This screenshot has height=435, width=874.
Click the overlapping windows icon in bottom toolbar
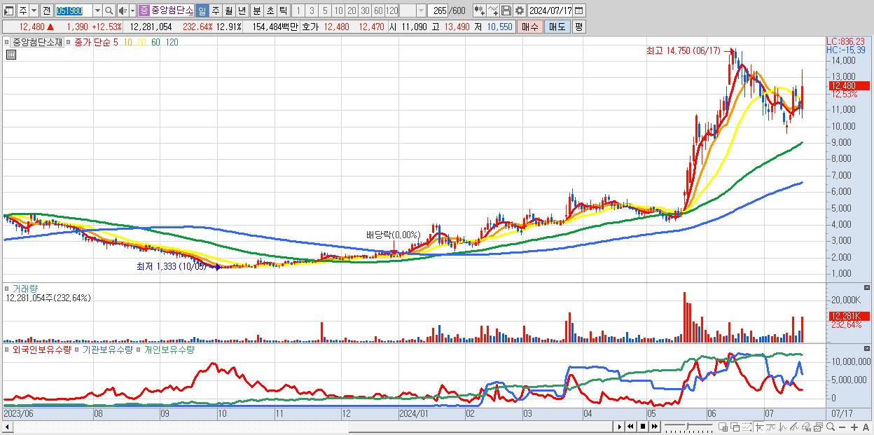[735, 427]
